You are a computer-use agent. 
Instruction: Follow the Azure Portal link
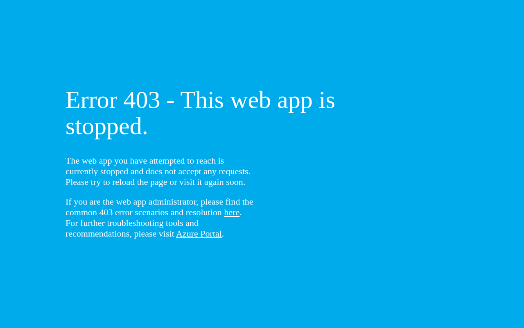point(199,234)
